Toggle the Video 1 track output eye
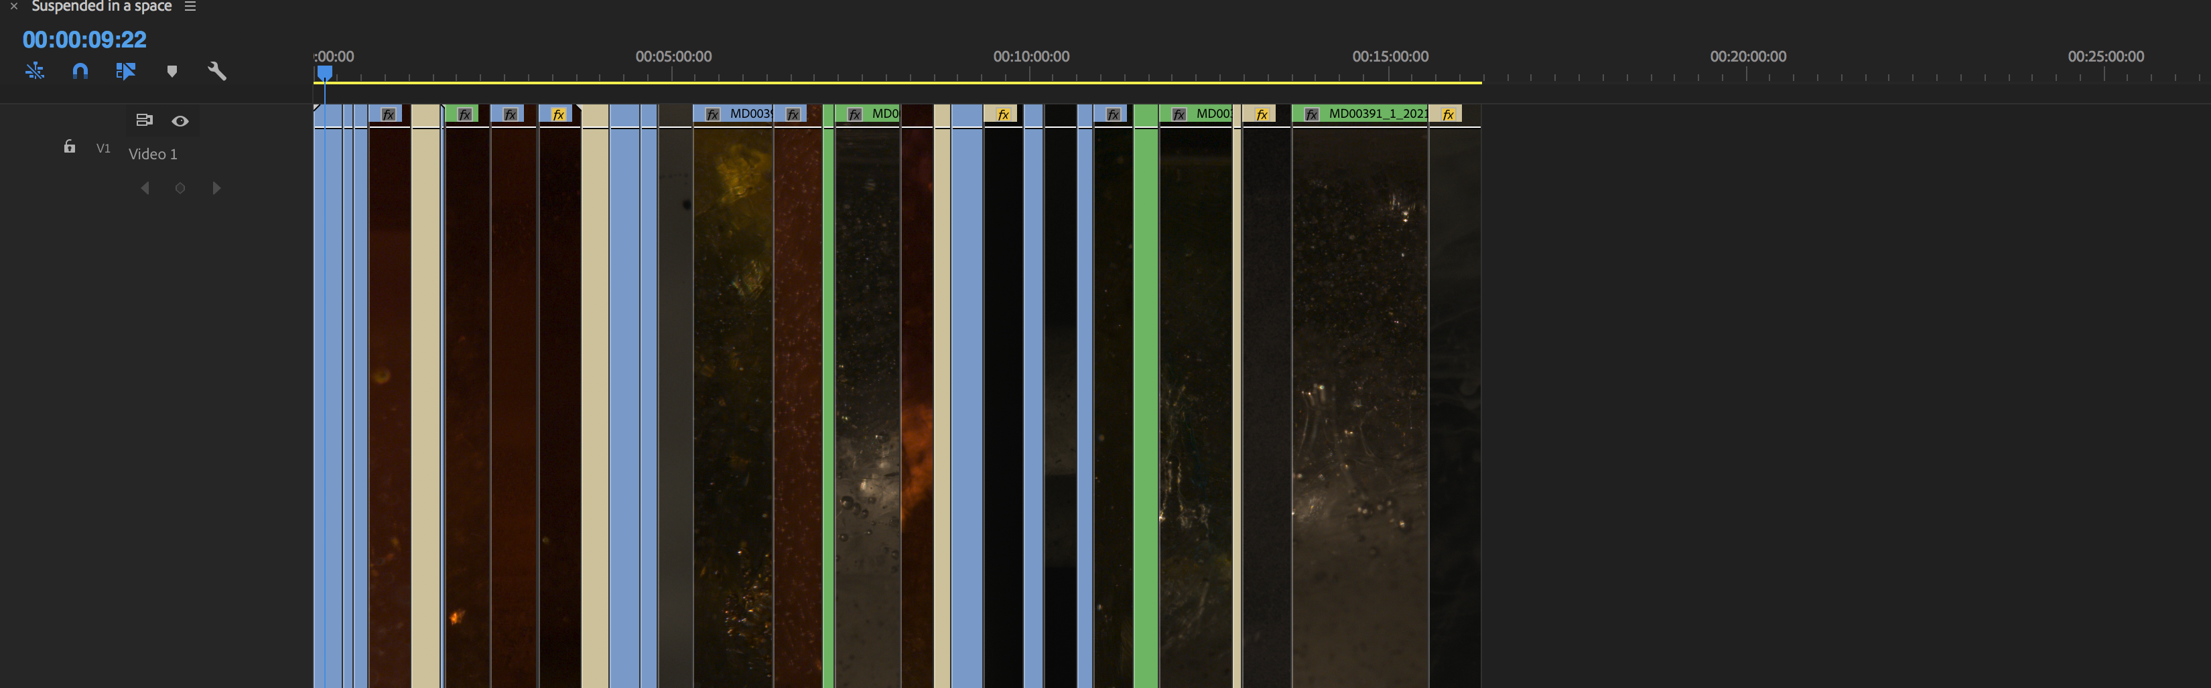 [x=180, y=121]
